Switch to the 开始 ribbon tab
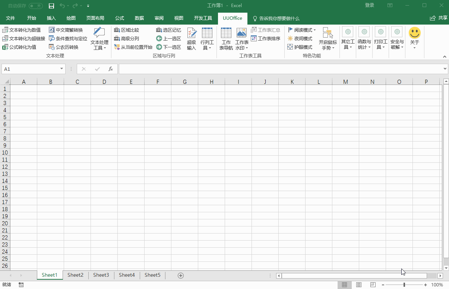The height and width of the screenshot is (289, 449). tap(32, 18)
